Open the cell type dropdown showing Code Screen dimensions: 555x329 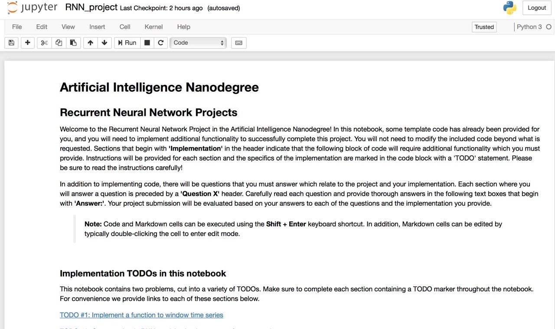point(198,42)
